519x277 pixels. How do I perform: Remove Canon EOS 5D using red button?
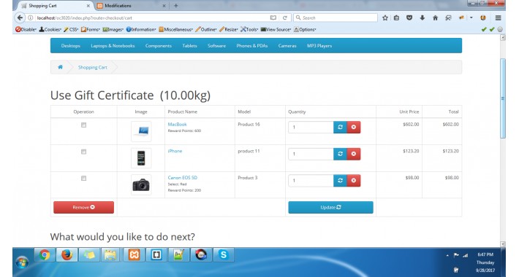(354, 181)
